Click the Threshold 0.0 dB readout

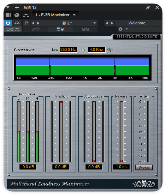[x=61, y=167]
